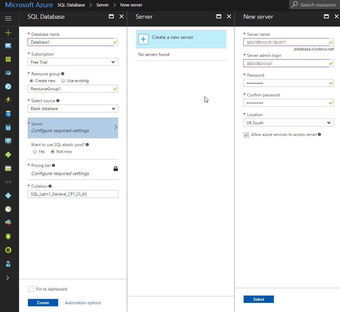Maximize the Server blade
This screenshot has width=340, height=312.
pyautogui.click(x=219, y=16)
